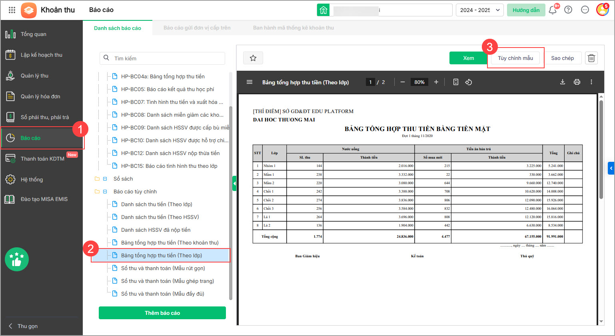This screenshot has width=615, height=336.
Task: Zoom in the PDF with plus button
Action: pos(436,82)
